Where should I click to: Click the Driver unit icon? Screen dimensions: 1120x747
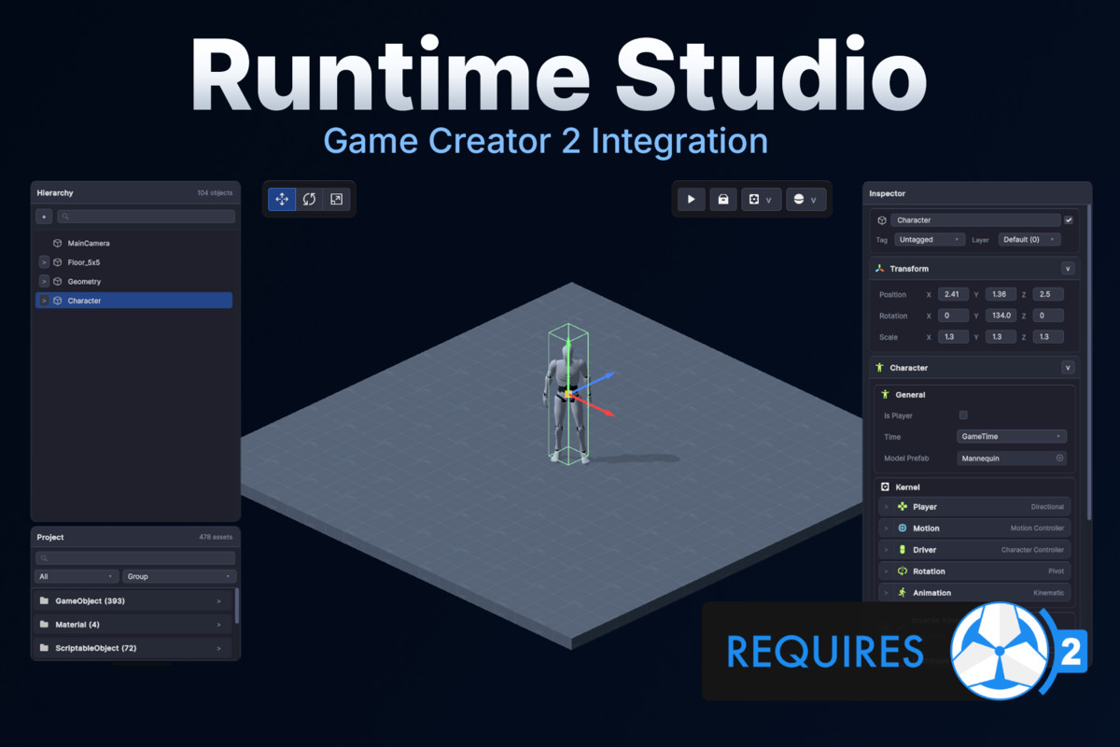click(x=903, y=550)
